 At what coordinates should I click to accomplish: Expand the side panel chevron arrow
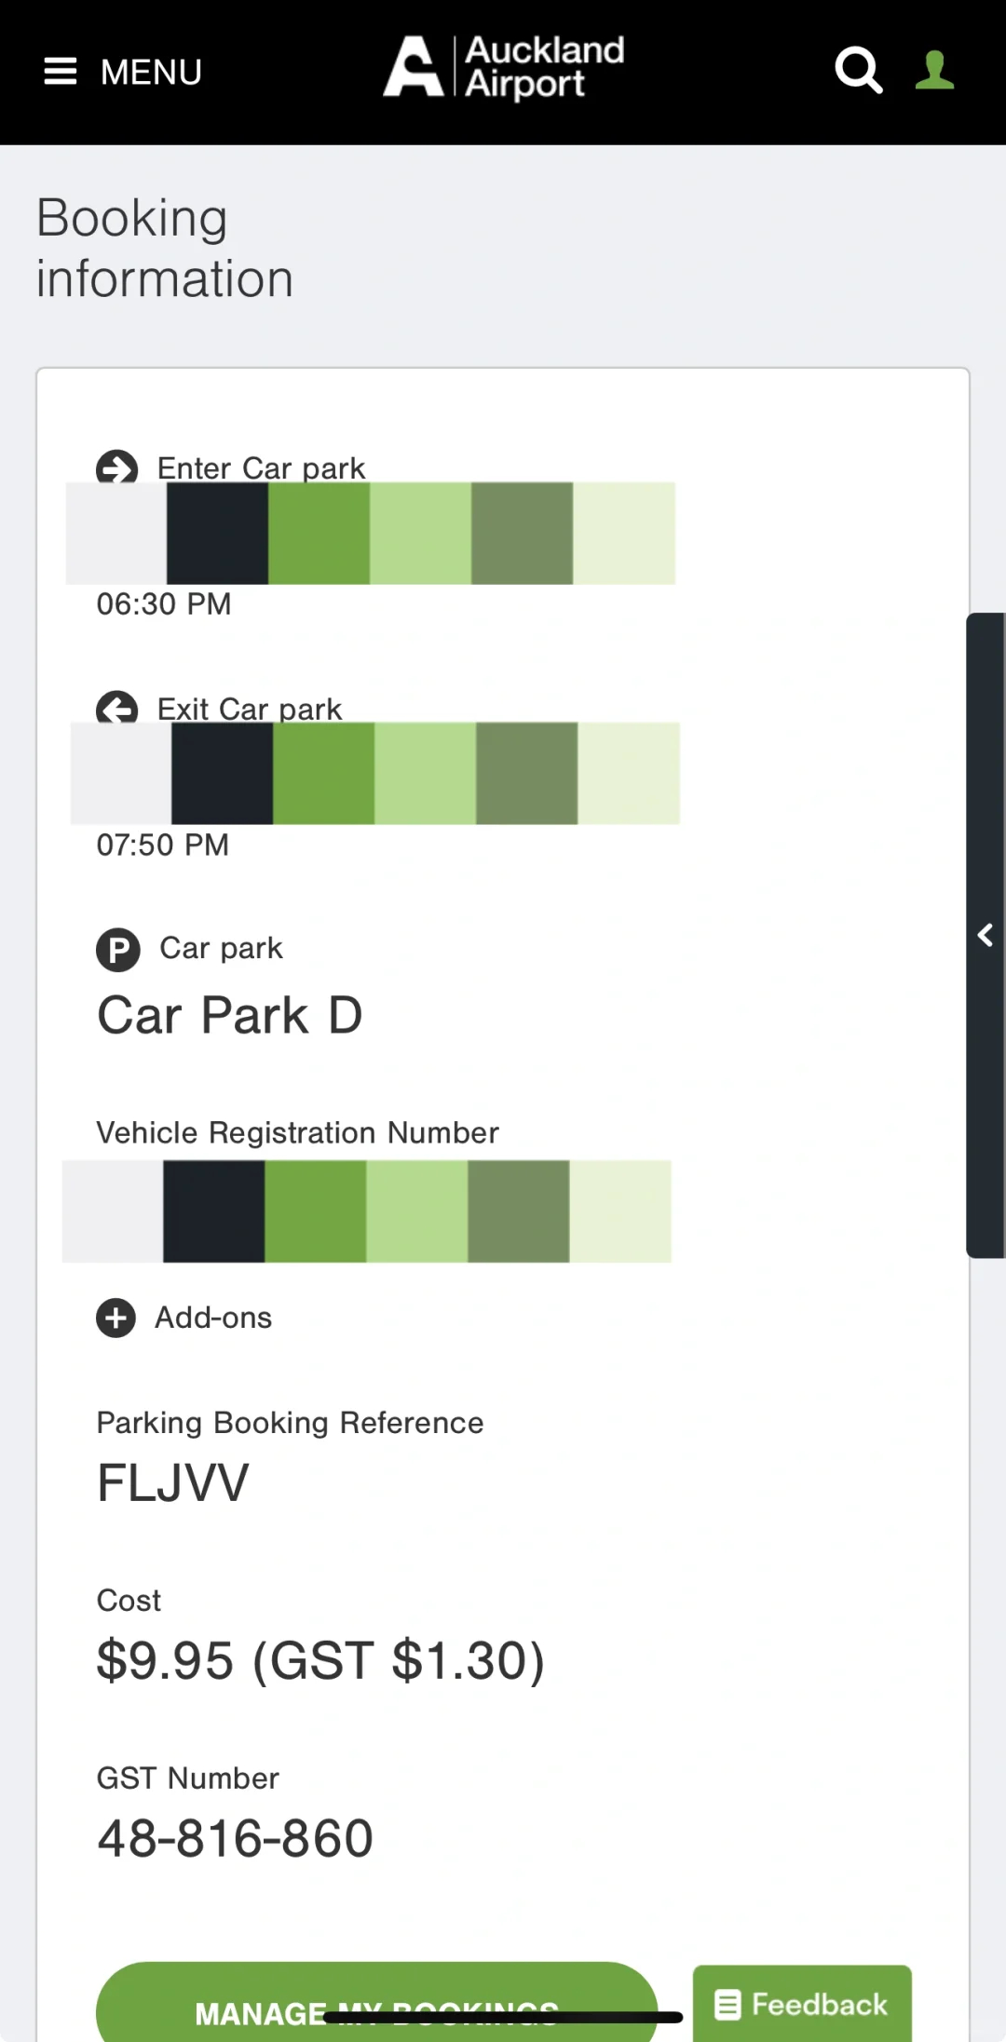click(986, 935)
